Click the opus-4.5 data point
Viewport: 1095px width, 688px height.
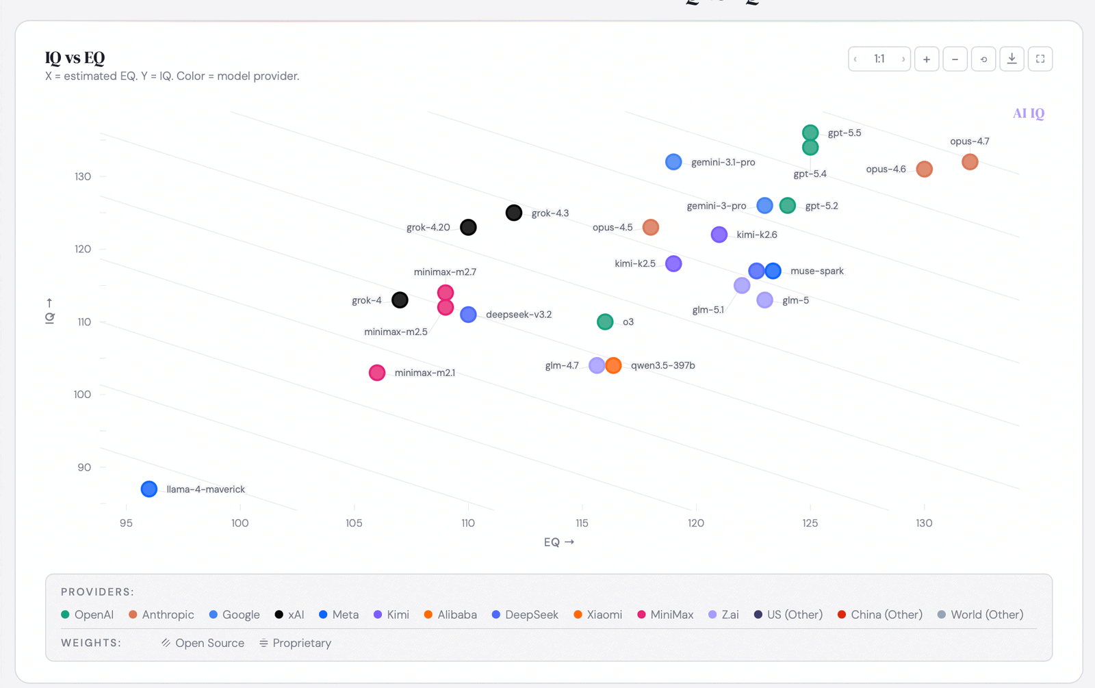click(x=651, y=227)
